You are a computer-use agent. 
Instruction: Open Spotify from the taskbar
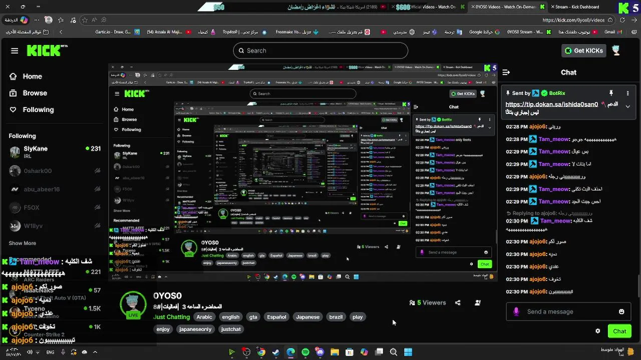tap(305, 352)
